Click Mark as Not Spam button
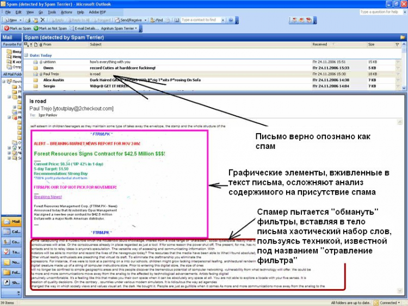The image size is (408, 306). (51, 28)
